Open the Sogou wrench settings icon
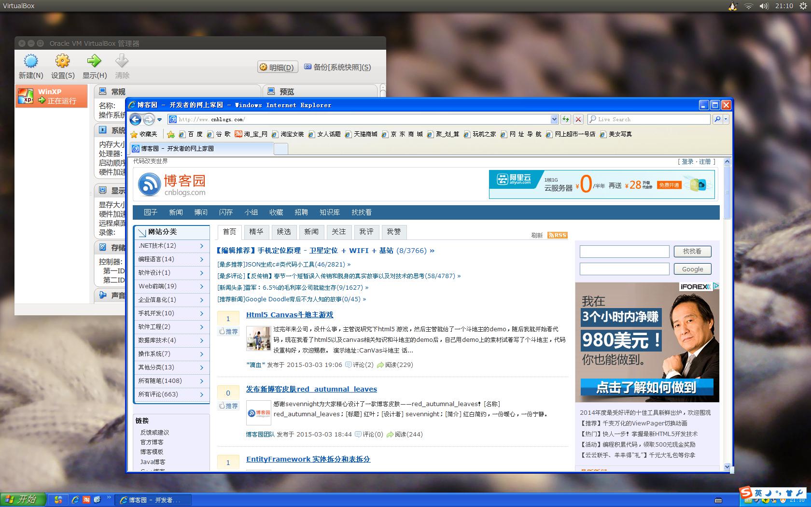Screen dimensions: 811x507 800,493
